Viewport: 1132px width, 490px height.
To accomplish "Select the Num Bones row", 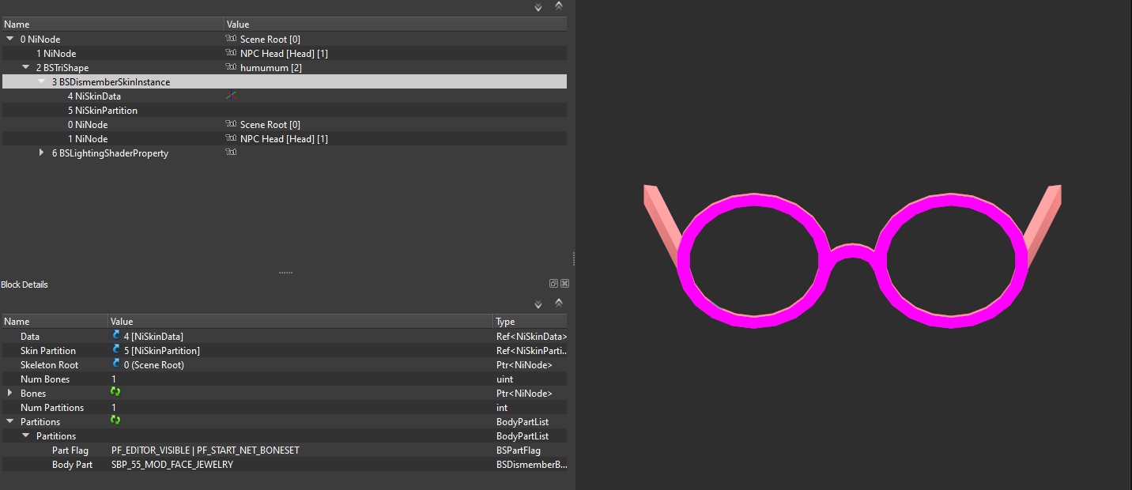I will click(x=285, y=379).
